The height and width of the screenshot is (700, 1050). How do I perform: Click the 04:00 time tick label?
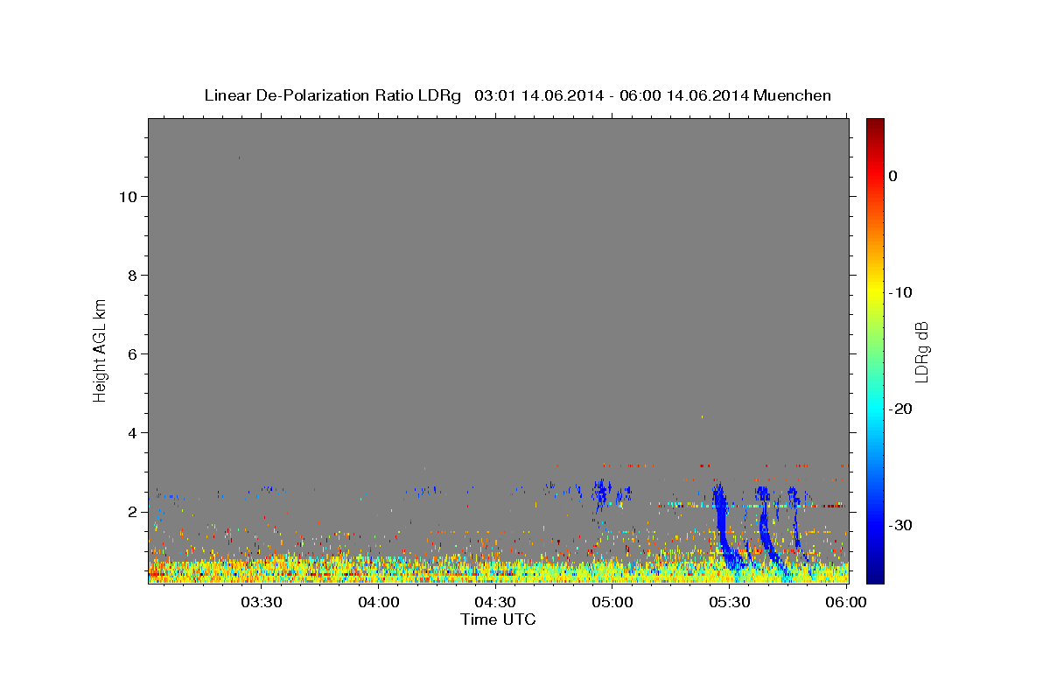(x=378, y=603)
